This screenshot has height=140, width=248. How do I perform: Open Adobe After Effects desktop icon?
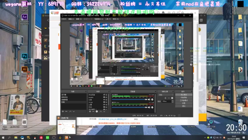coord(24,17)
